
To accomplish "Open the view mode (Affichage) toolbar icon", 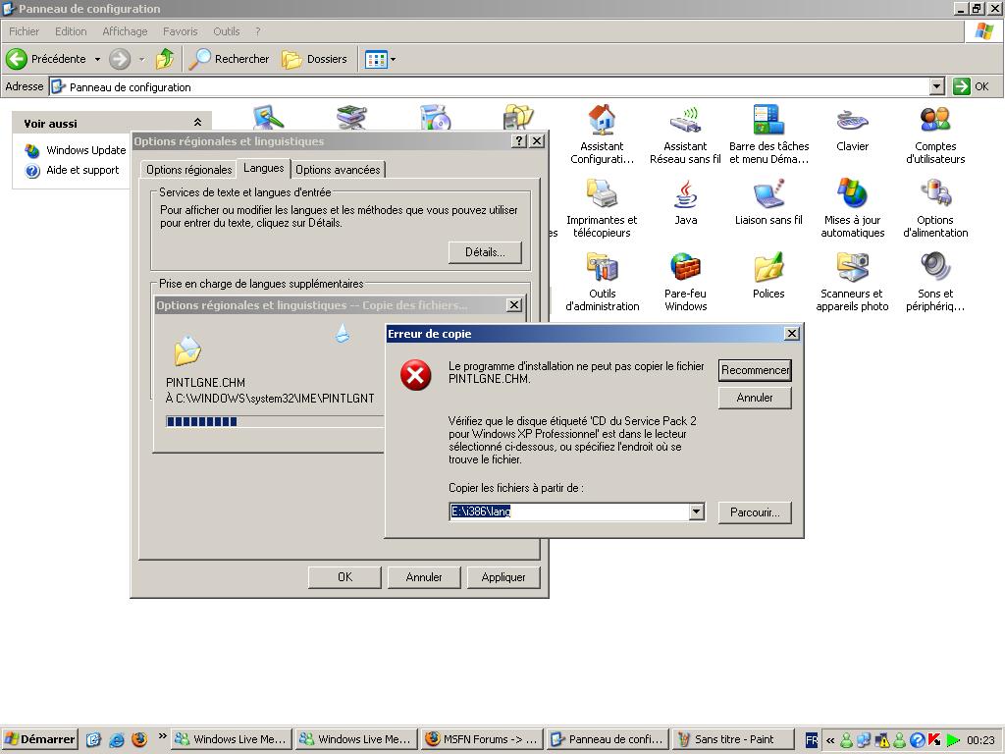I will point(376,60).
